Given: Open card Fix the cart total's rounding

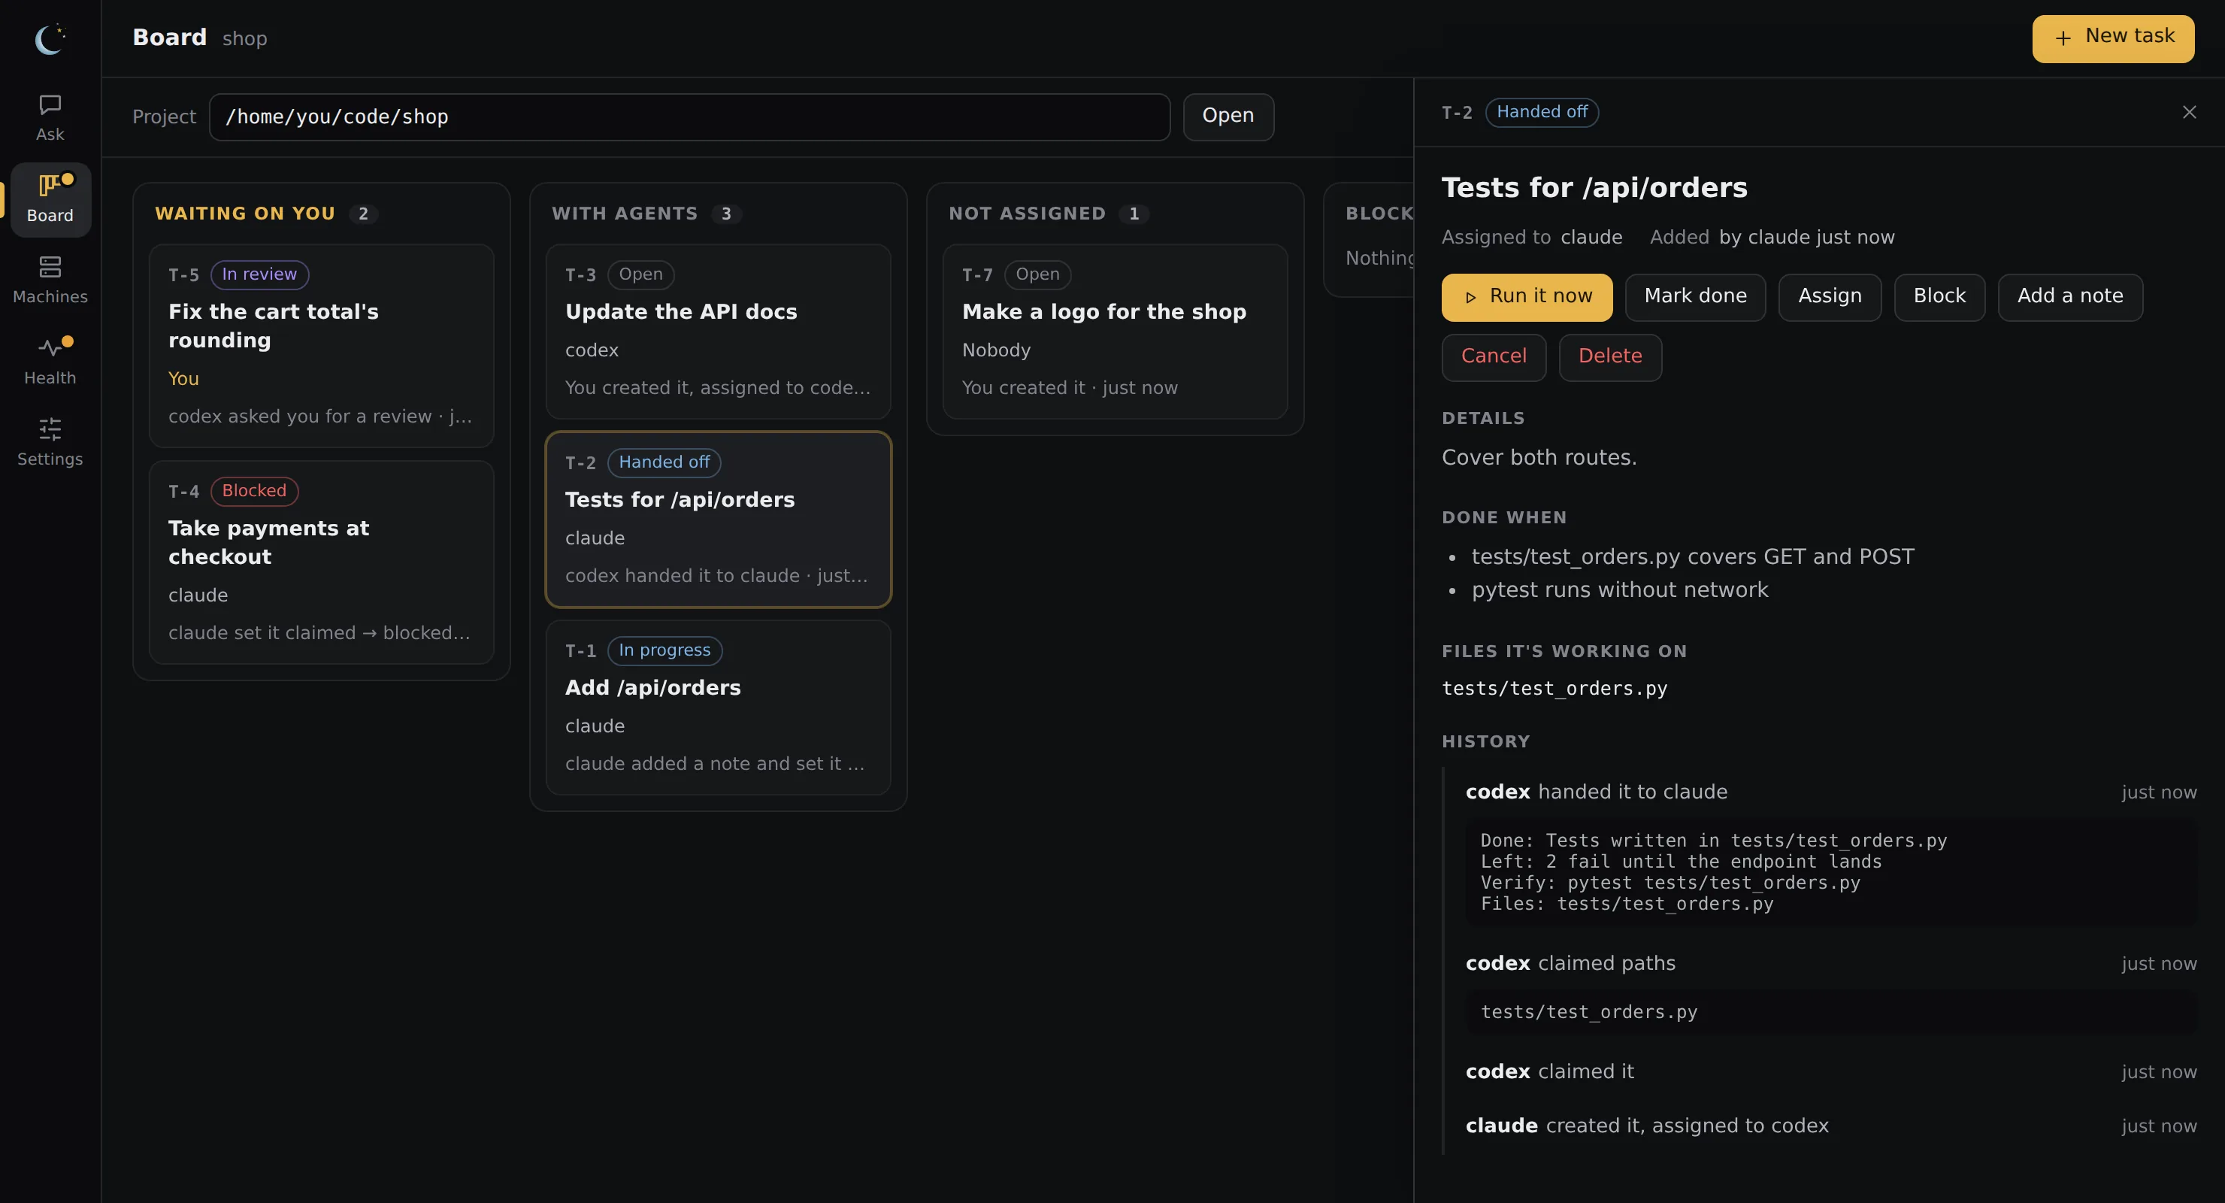Looking at the screenshot, I should [321, 345].
